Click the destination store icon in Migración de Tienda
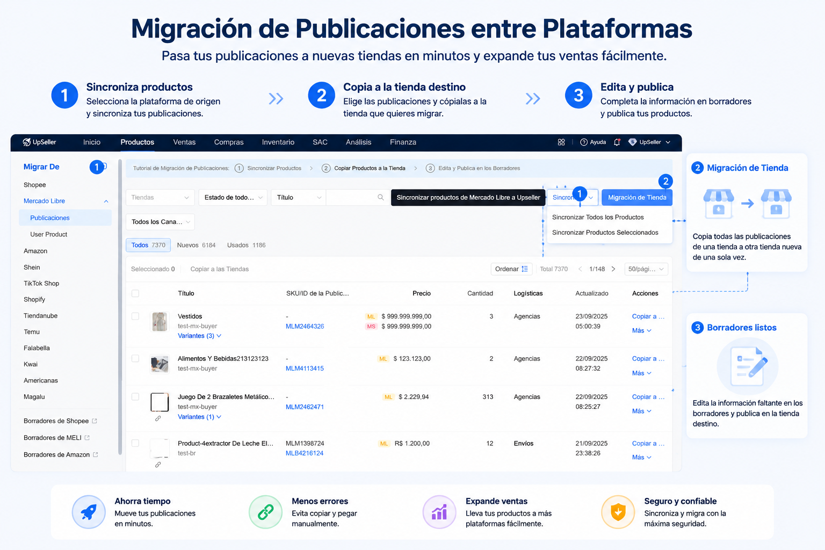This screenshot has width=825, height=550. point(776,204)
